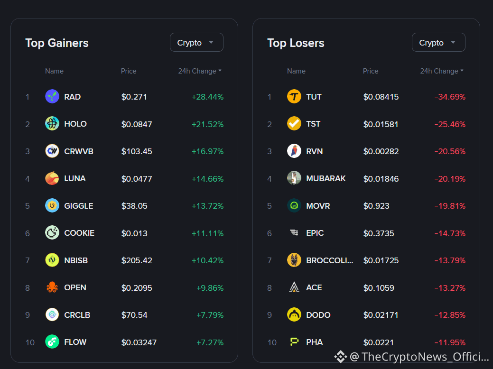Click the NBISB coin icon
This screenshot has height=369, width=493.
pos(52,260)
